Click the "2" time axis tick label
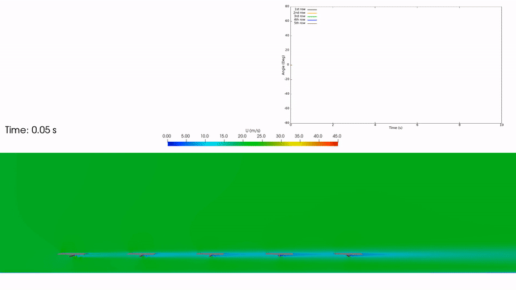Screen dimensions: 516x290 pyautogui.click(x=333, y=125)
